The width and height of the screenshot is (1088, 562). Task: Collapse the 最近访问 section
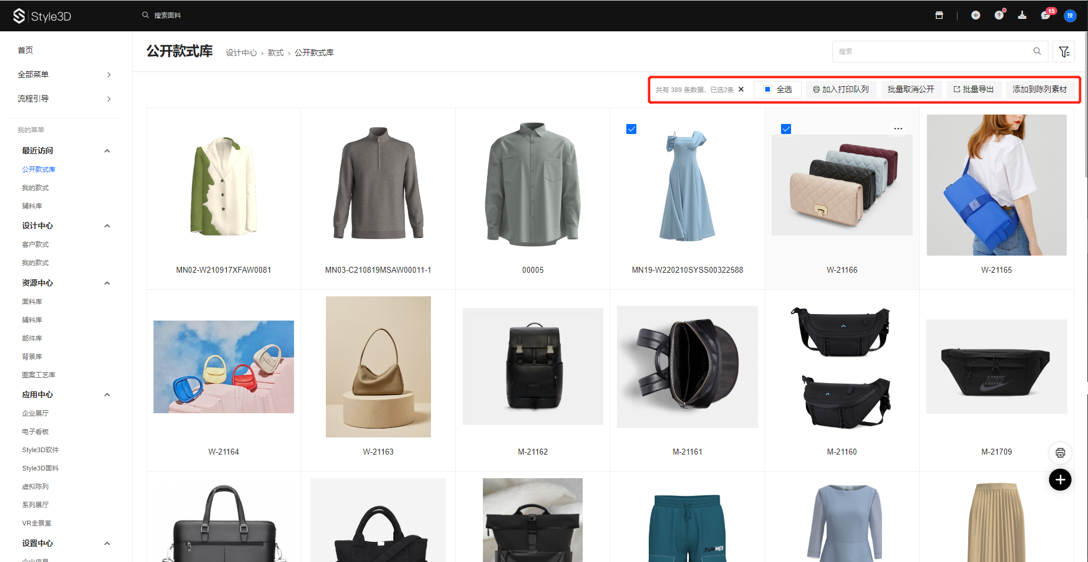(107, 151)
